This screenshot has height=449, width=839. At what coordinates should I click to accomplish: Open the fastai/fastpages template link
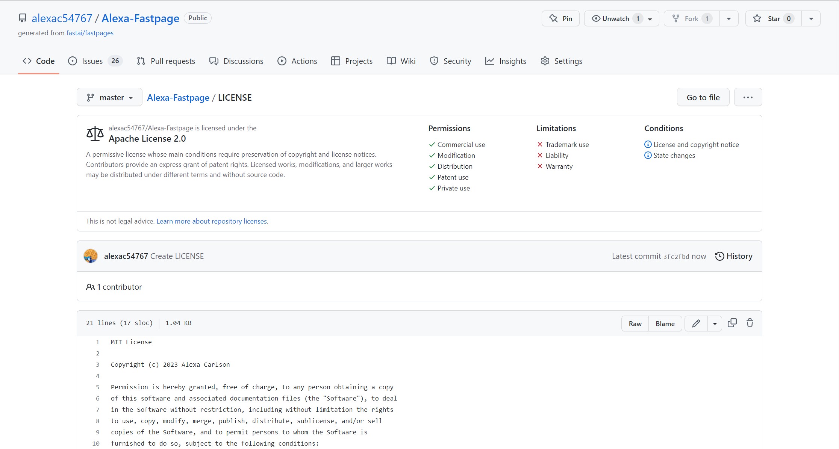click(90, 33)
